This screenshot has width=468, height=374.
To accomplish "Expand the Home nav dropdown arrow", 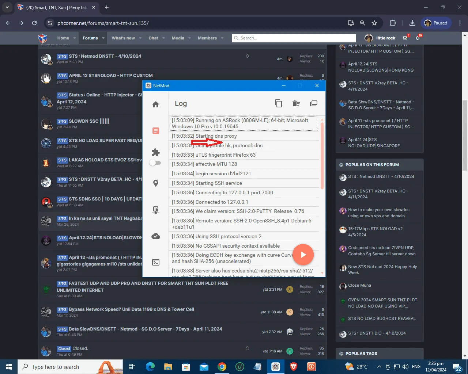I will coord(75,38).
